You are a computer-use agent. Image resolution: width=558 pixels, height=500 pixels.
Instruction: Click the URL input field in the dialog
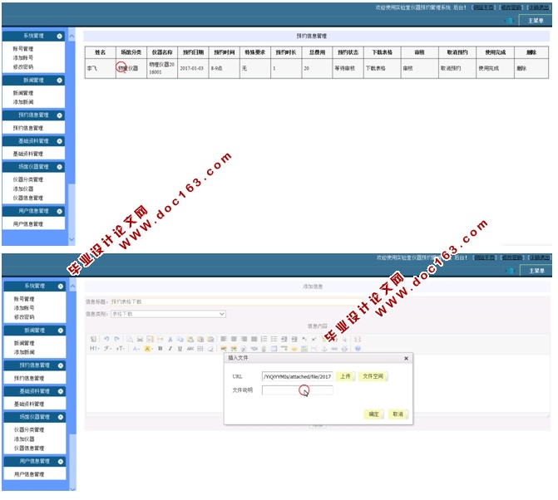[297, 376]
